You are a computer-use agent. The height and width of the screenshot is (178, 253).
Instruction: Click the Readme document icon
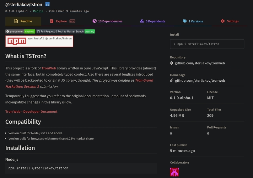(x=16, y=21)
